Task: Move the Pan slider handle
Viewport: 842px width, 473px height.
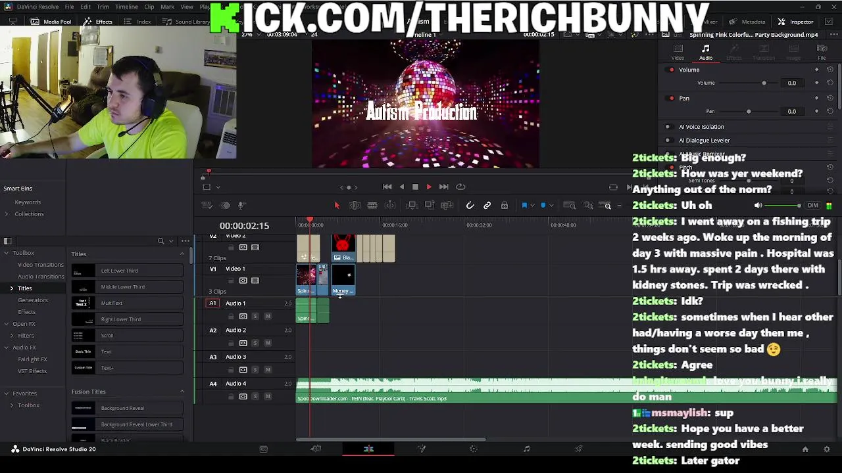Action: pyautogui.click(x=749, y=111)
